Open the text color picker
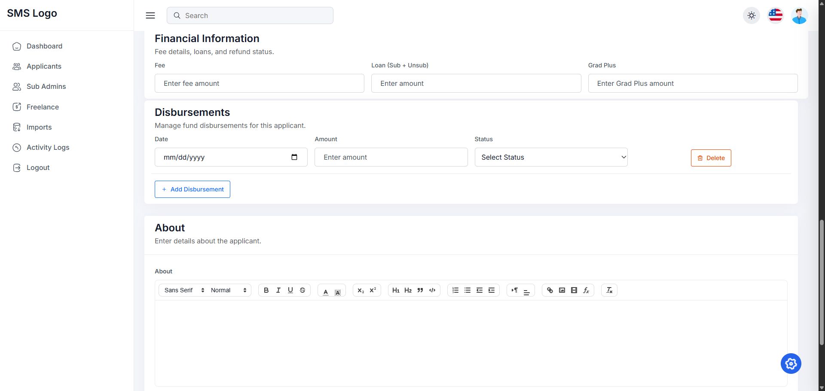This screenshot has width=825, height=391. coord(325,291)
